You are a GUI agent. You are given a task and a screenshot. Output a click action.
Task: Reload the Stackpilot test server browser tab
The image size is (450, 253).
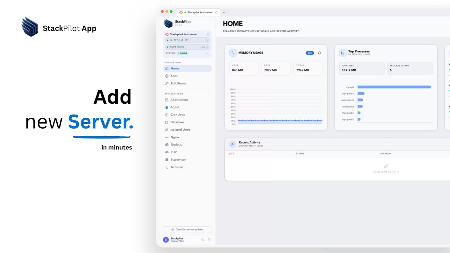[x=216, y=12]
